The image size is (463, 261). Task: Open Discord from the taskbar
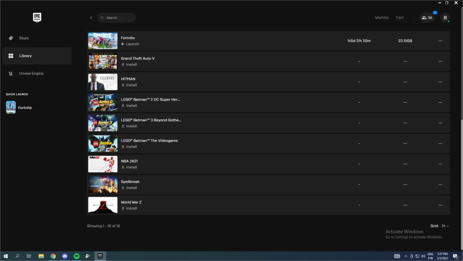(65, 256)
